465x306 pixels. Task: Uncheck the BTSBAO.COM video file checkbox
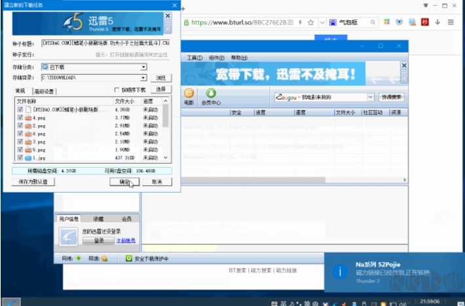pos(20,109)
